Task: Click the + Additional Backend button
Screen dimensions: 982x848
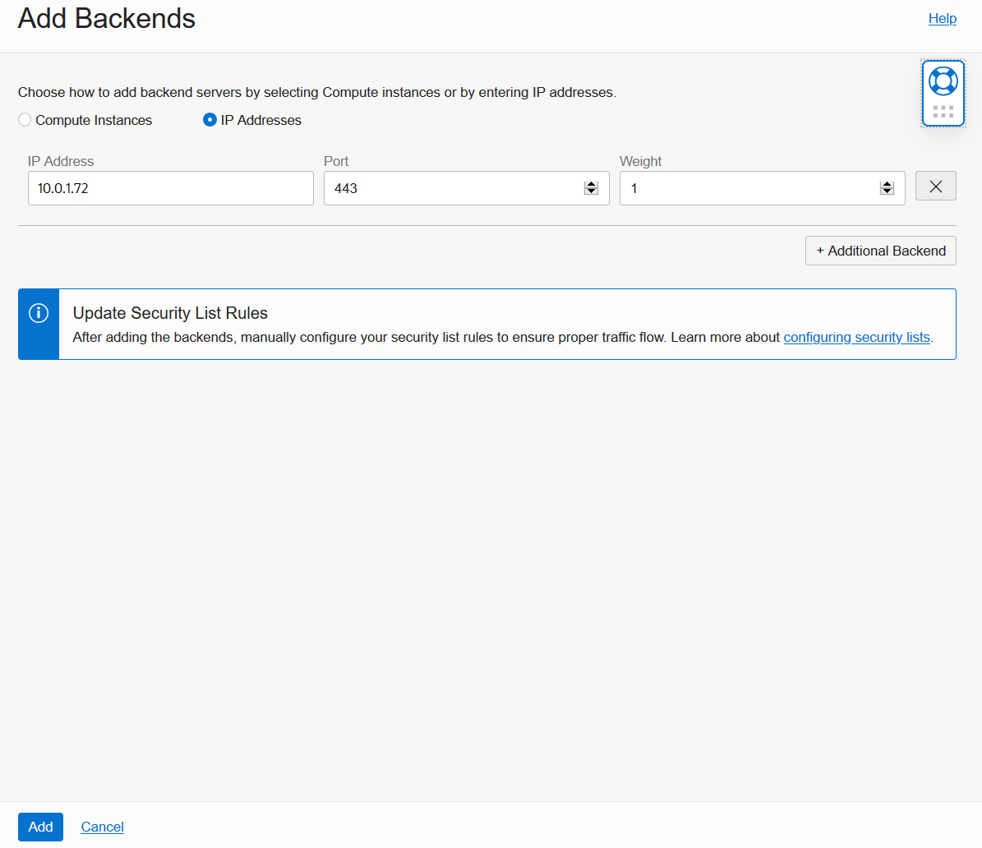Action: pyautogui.click(x=880, y=251)
